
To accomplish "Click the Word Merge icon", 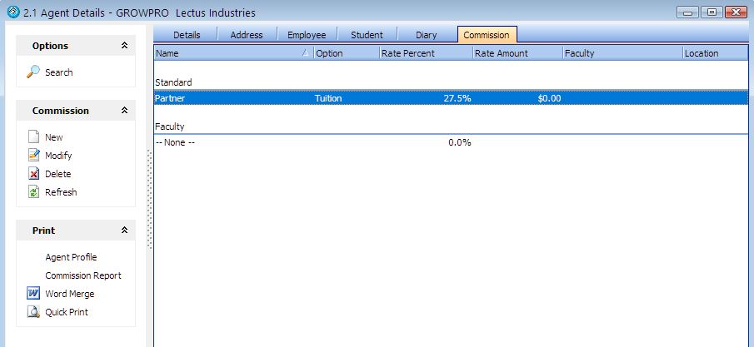I will 33,294.
